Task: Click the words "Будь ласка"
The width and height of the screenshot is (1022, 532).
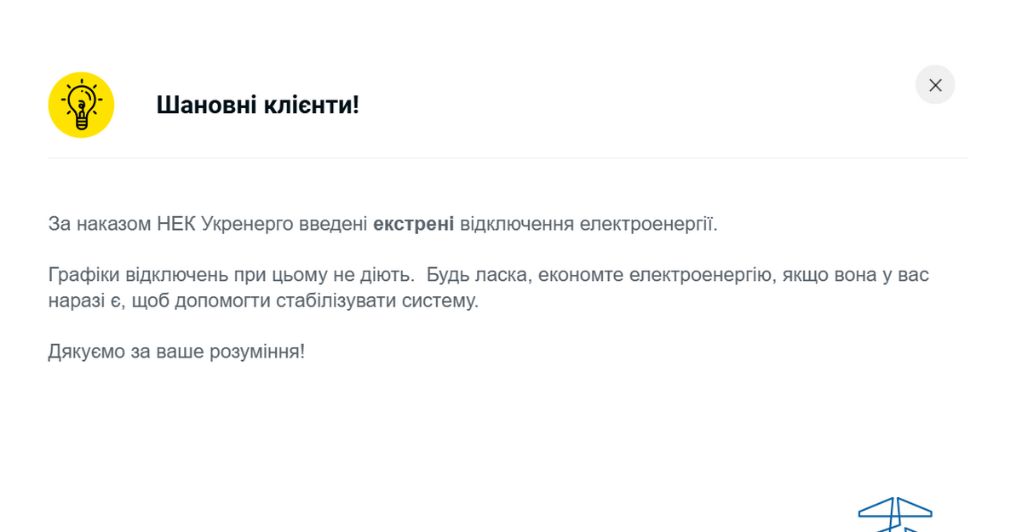Action: coord(476,275)
